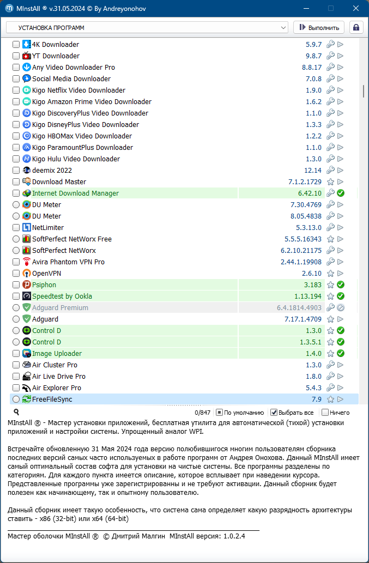Click the Выбрать все option

click(x=292, y=413)
